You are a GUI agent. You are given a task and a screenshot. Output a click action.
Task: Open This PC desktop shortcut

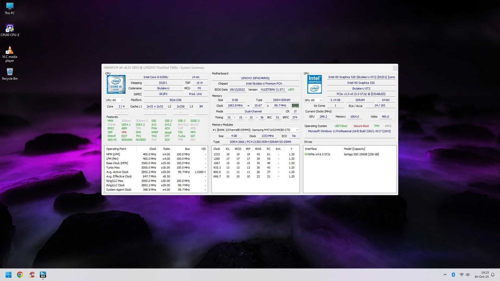pyautogui.click(x=9, y=8)
